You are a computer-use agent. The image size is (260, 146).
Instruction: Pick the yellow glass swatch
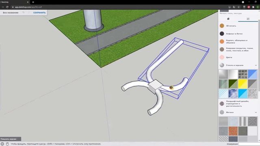pos(243,84)
